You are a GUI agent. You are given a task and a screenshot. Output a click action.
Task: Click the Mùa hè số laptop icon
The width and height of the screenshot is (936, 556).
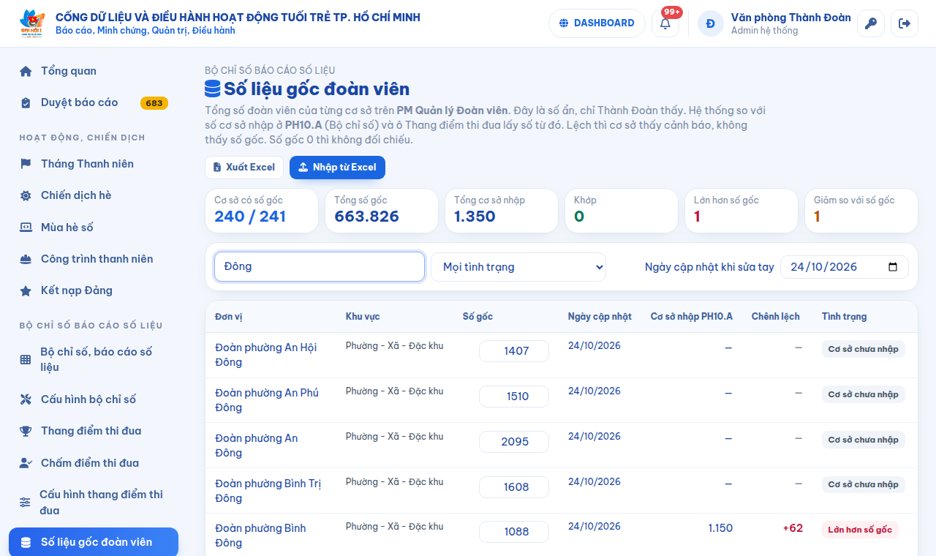pos(26,228)
